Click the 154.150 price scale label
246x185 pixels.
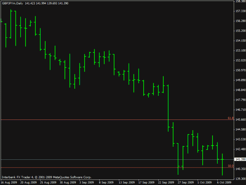(240, 41)
